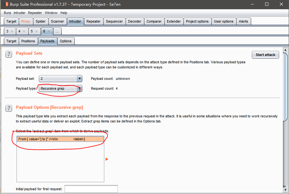Open the Options sub-tab
The image size is (289, 194).
[x=65, y=41]
